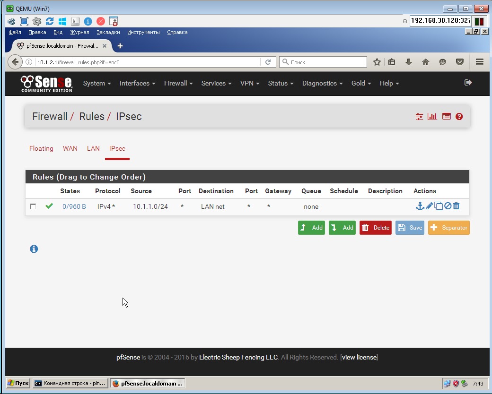This screenshot has width=492, height=394.
Task: Disable the rule with ban icon
Action: 448,206
